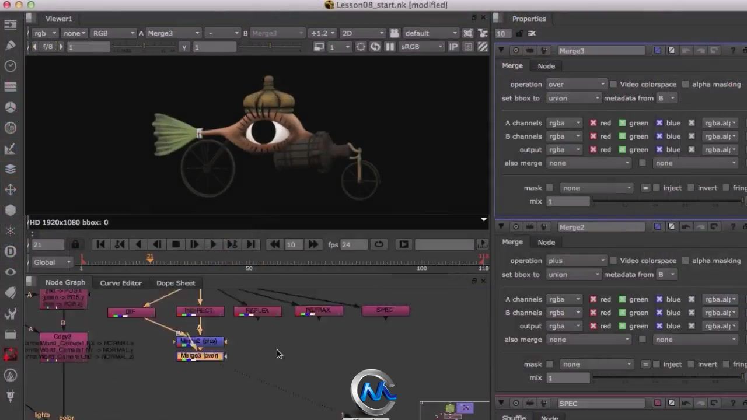Open the Draw nodes toolbar icon
The width and height of the screenshot is (747, 420).
(10, 45)
